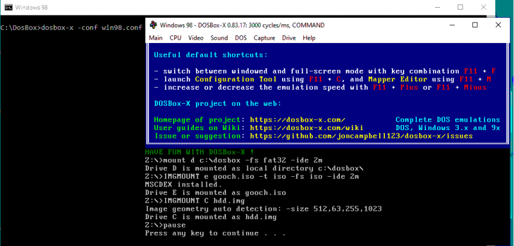Maximize the DOSBox-X window
The image size is (514, 246).
coord(475,25)
